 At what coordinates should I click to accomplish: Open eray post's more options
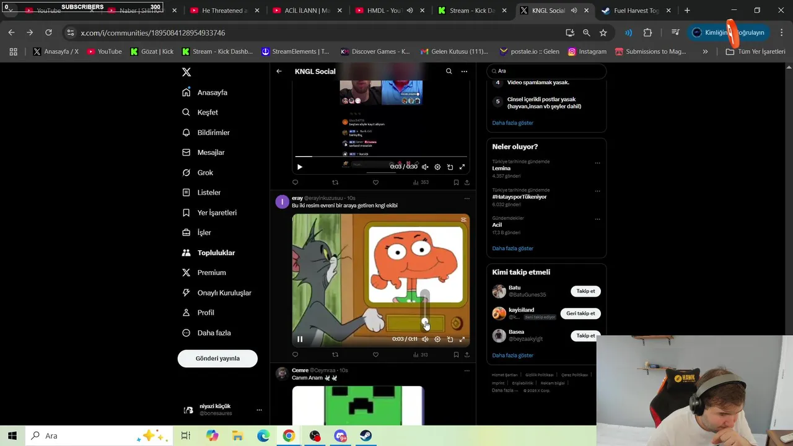[x=467, y=198]
